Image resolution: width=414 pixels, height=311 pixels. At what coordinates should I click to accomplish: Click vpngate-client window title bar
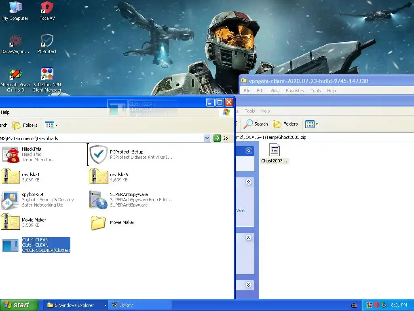pos(327,81)
